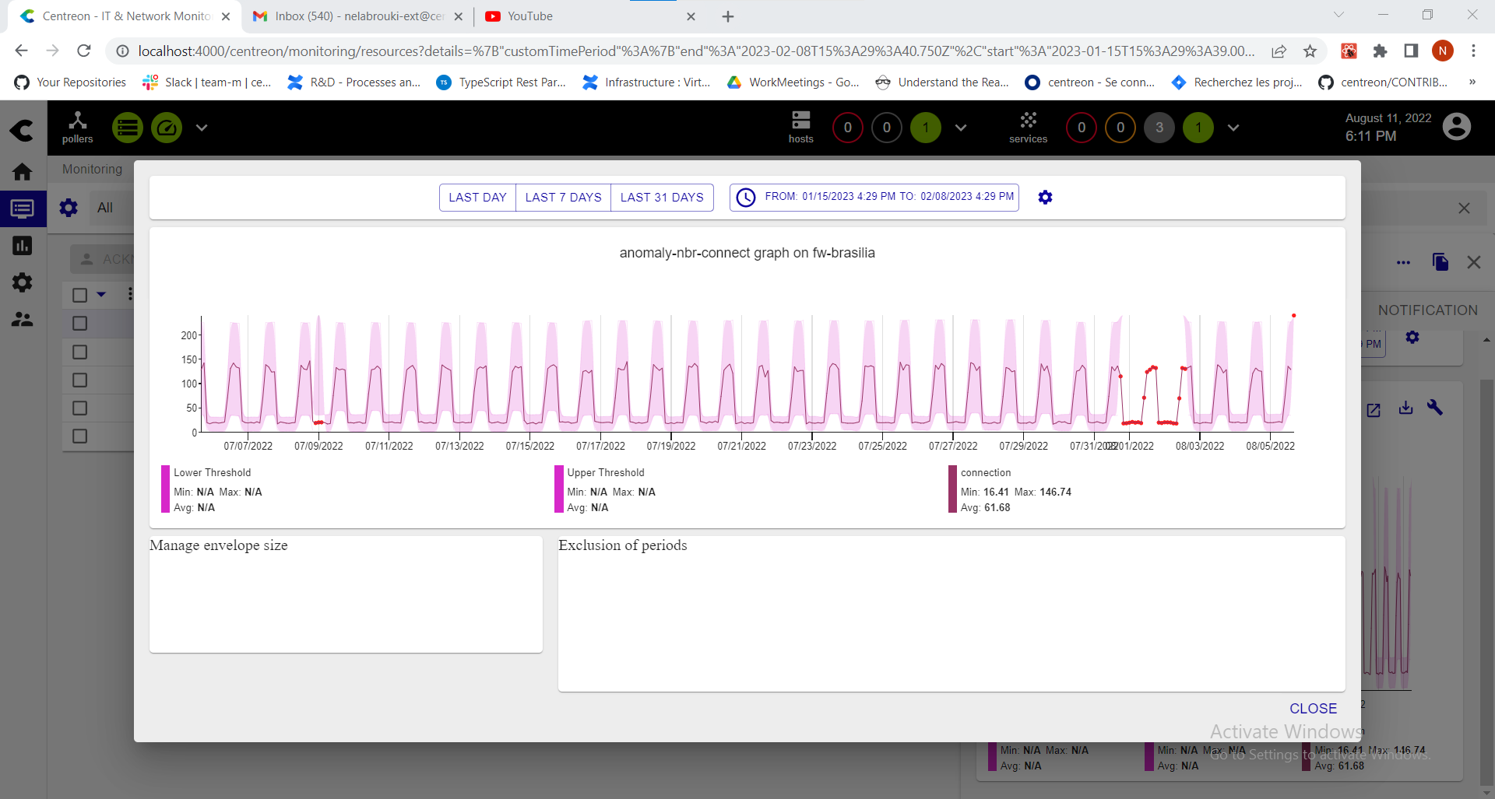
Task: Open graph options gear in modal
Action: pyautogui.click(x=1045, y=198)
